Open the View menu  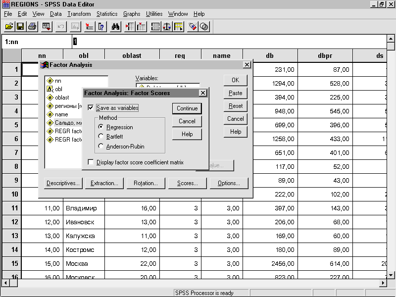pos(39,14)
